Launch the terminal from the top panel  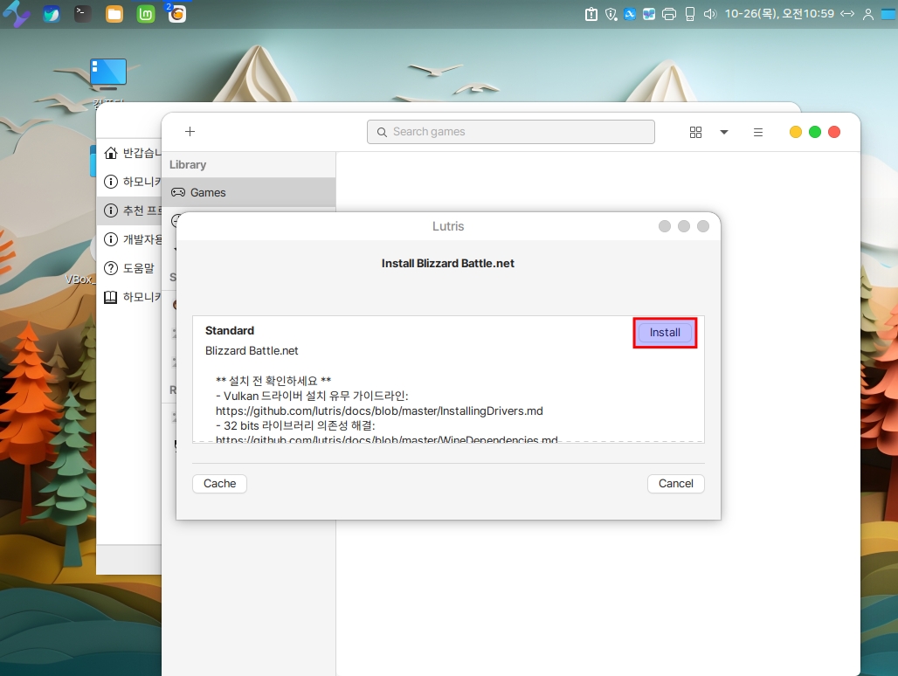tap(82, 14)
